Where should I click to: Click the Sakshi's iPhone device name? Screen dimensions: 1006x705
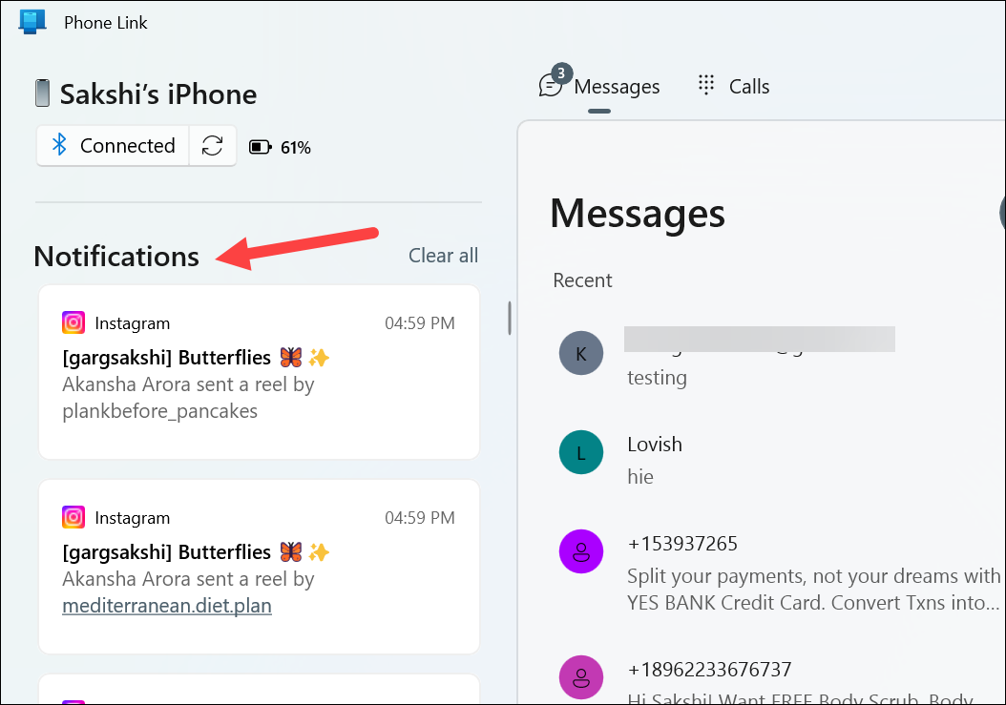click(158, 94)
